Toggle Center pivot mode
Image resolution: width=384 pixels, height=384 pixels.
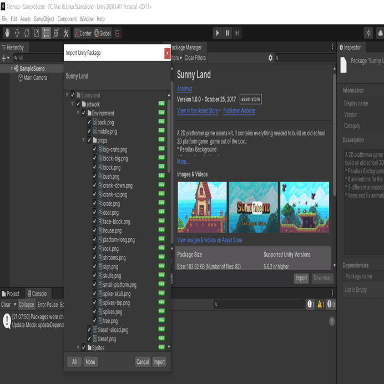point(83,33)
